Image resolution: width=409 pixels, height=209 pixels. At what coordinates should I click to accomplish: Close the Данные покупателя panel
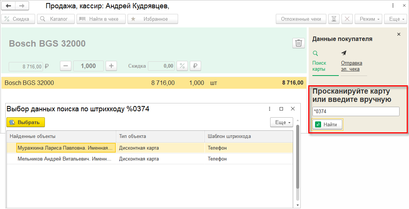point(399,34)
